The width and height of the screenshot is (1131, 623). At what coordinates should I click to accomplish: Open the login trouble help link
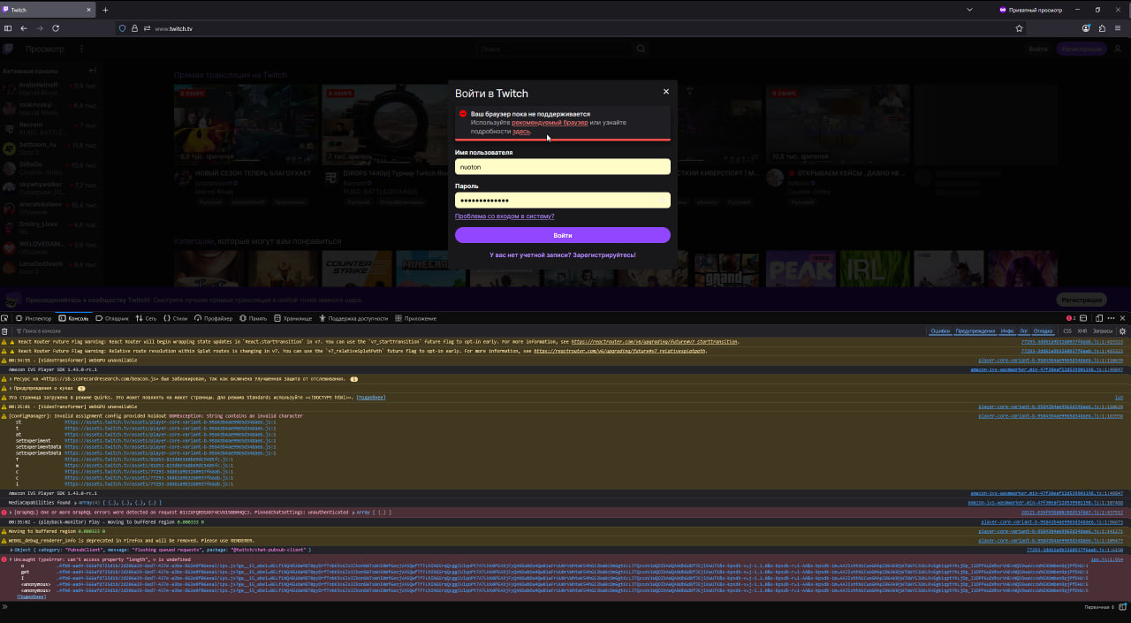[505, 217]
